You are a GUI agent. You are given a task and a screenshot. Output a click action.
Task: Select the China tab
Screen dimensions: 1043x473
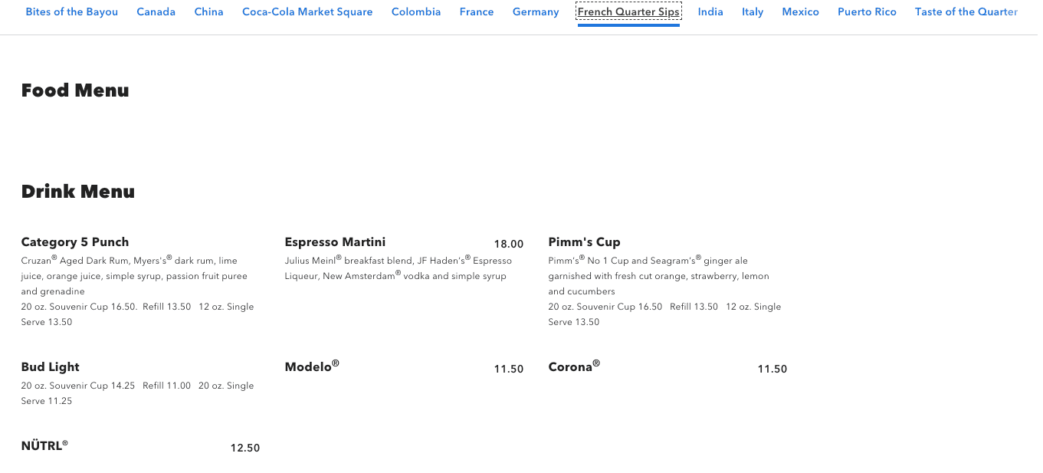208,12
